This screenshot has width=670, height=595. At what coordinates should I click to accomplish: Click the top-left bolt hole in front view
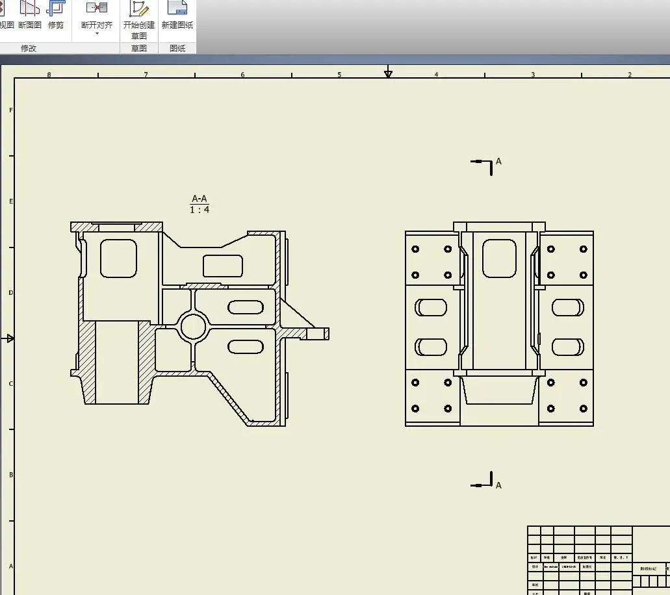415,249
